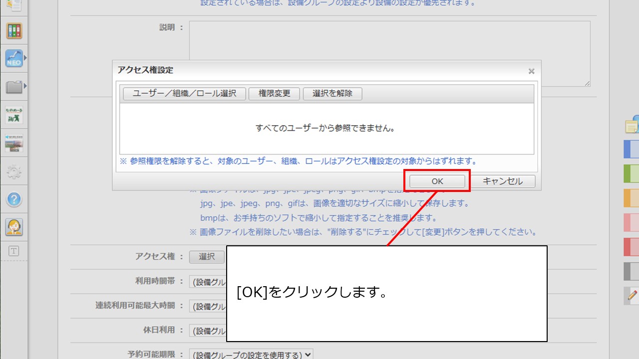Viewport: 639px width, 359px height.
Task: Confirm the dialog with OK
Action: click(x=437, y=181)
